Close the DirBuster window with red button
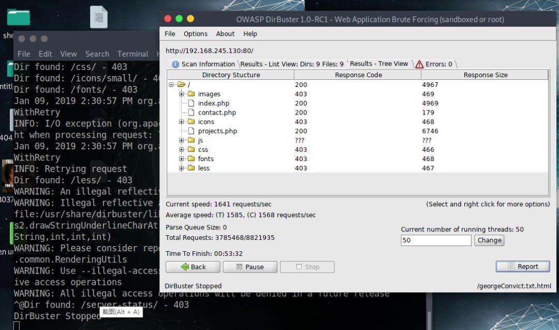 (168, 19)
